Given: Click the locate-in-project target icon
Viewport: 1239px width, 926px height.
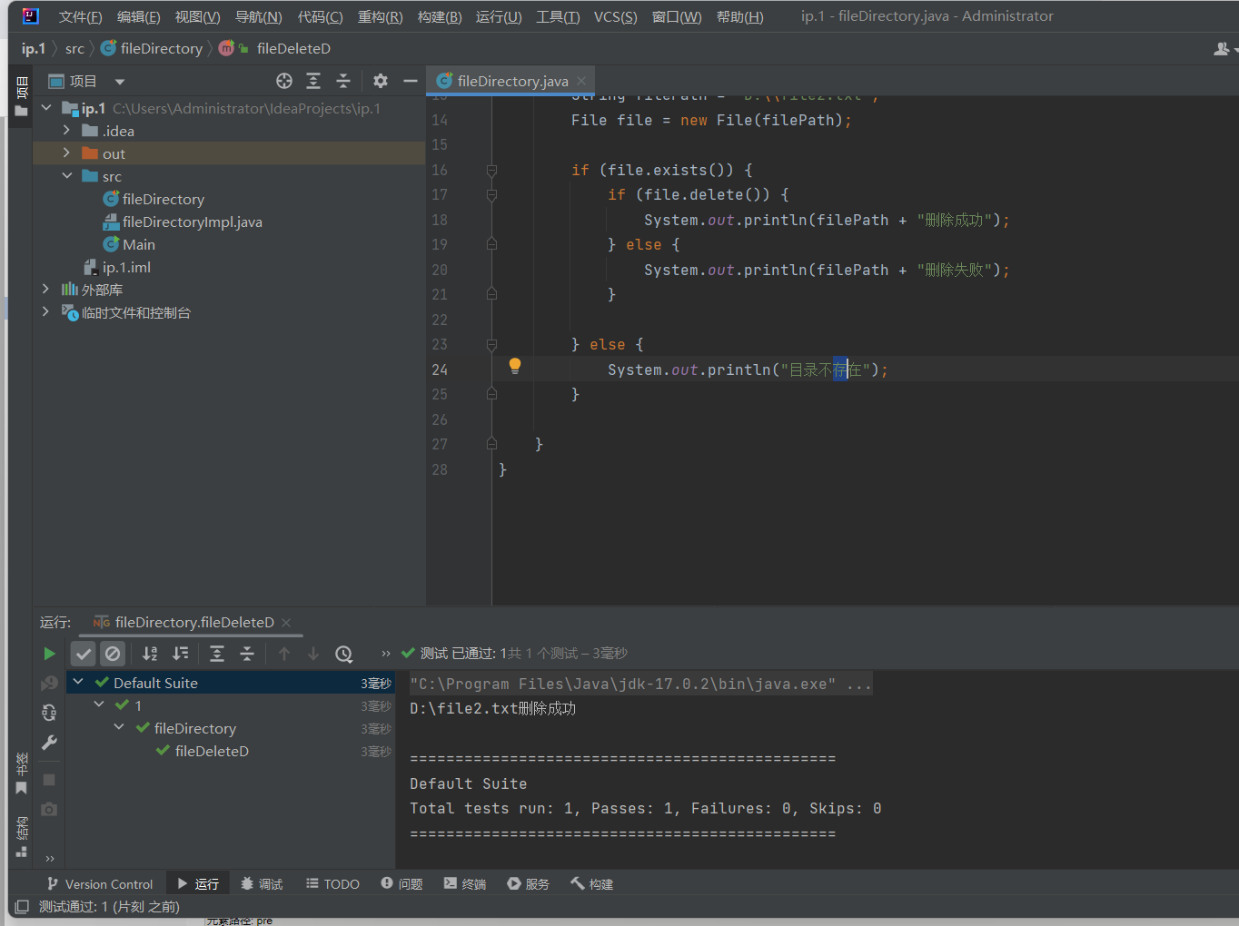Looking at the screenshot, I should [x=284, y=81].
